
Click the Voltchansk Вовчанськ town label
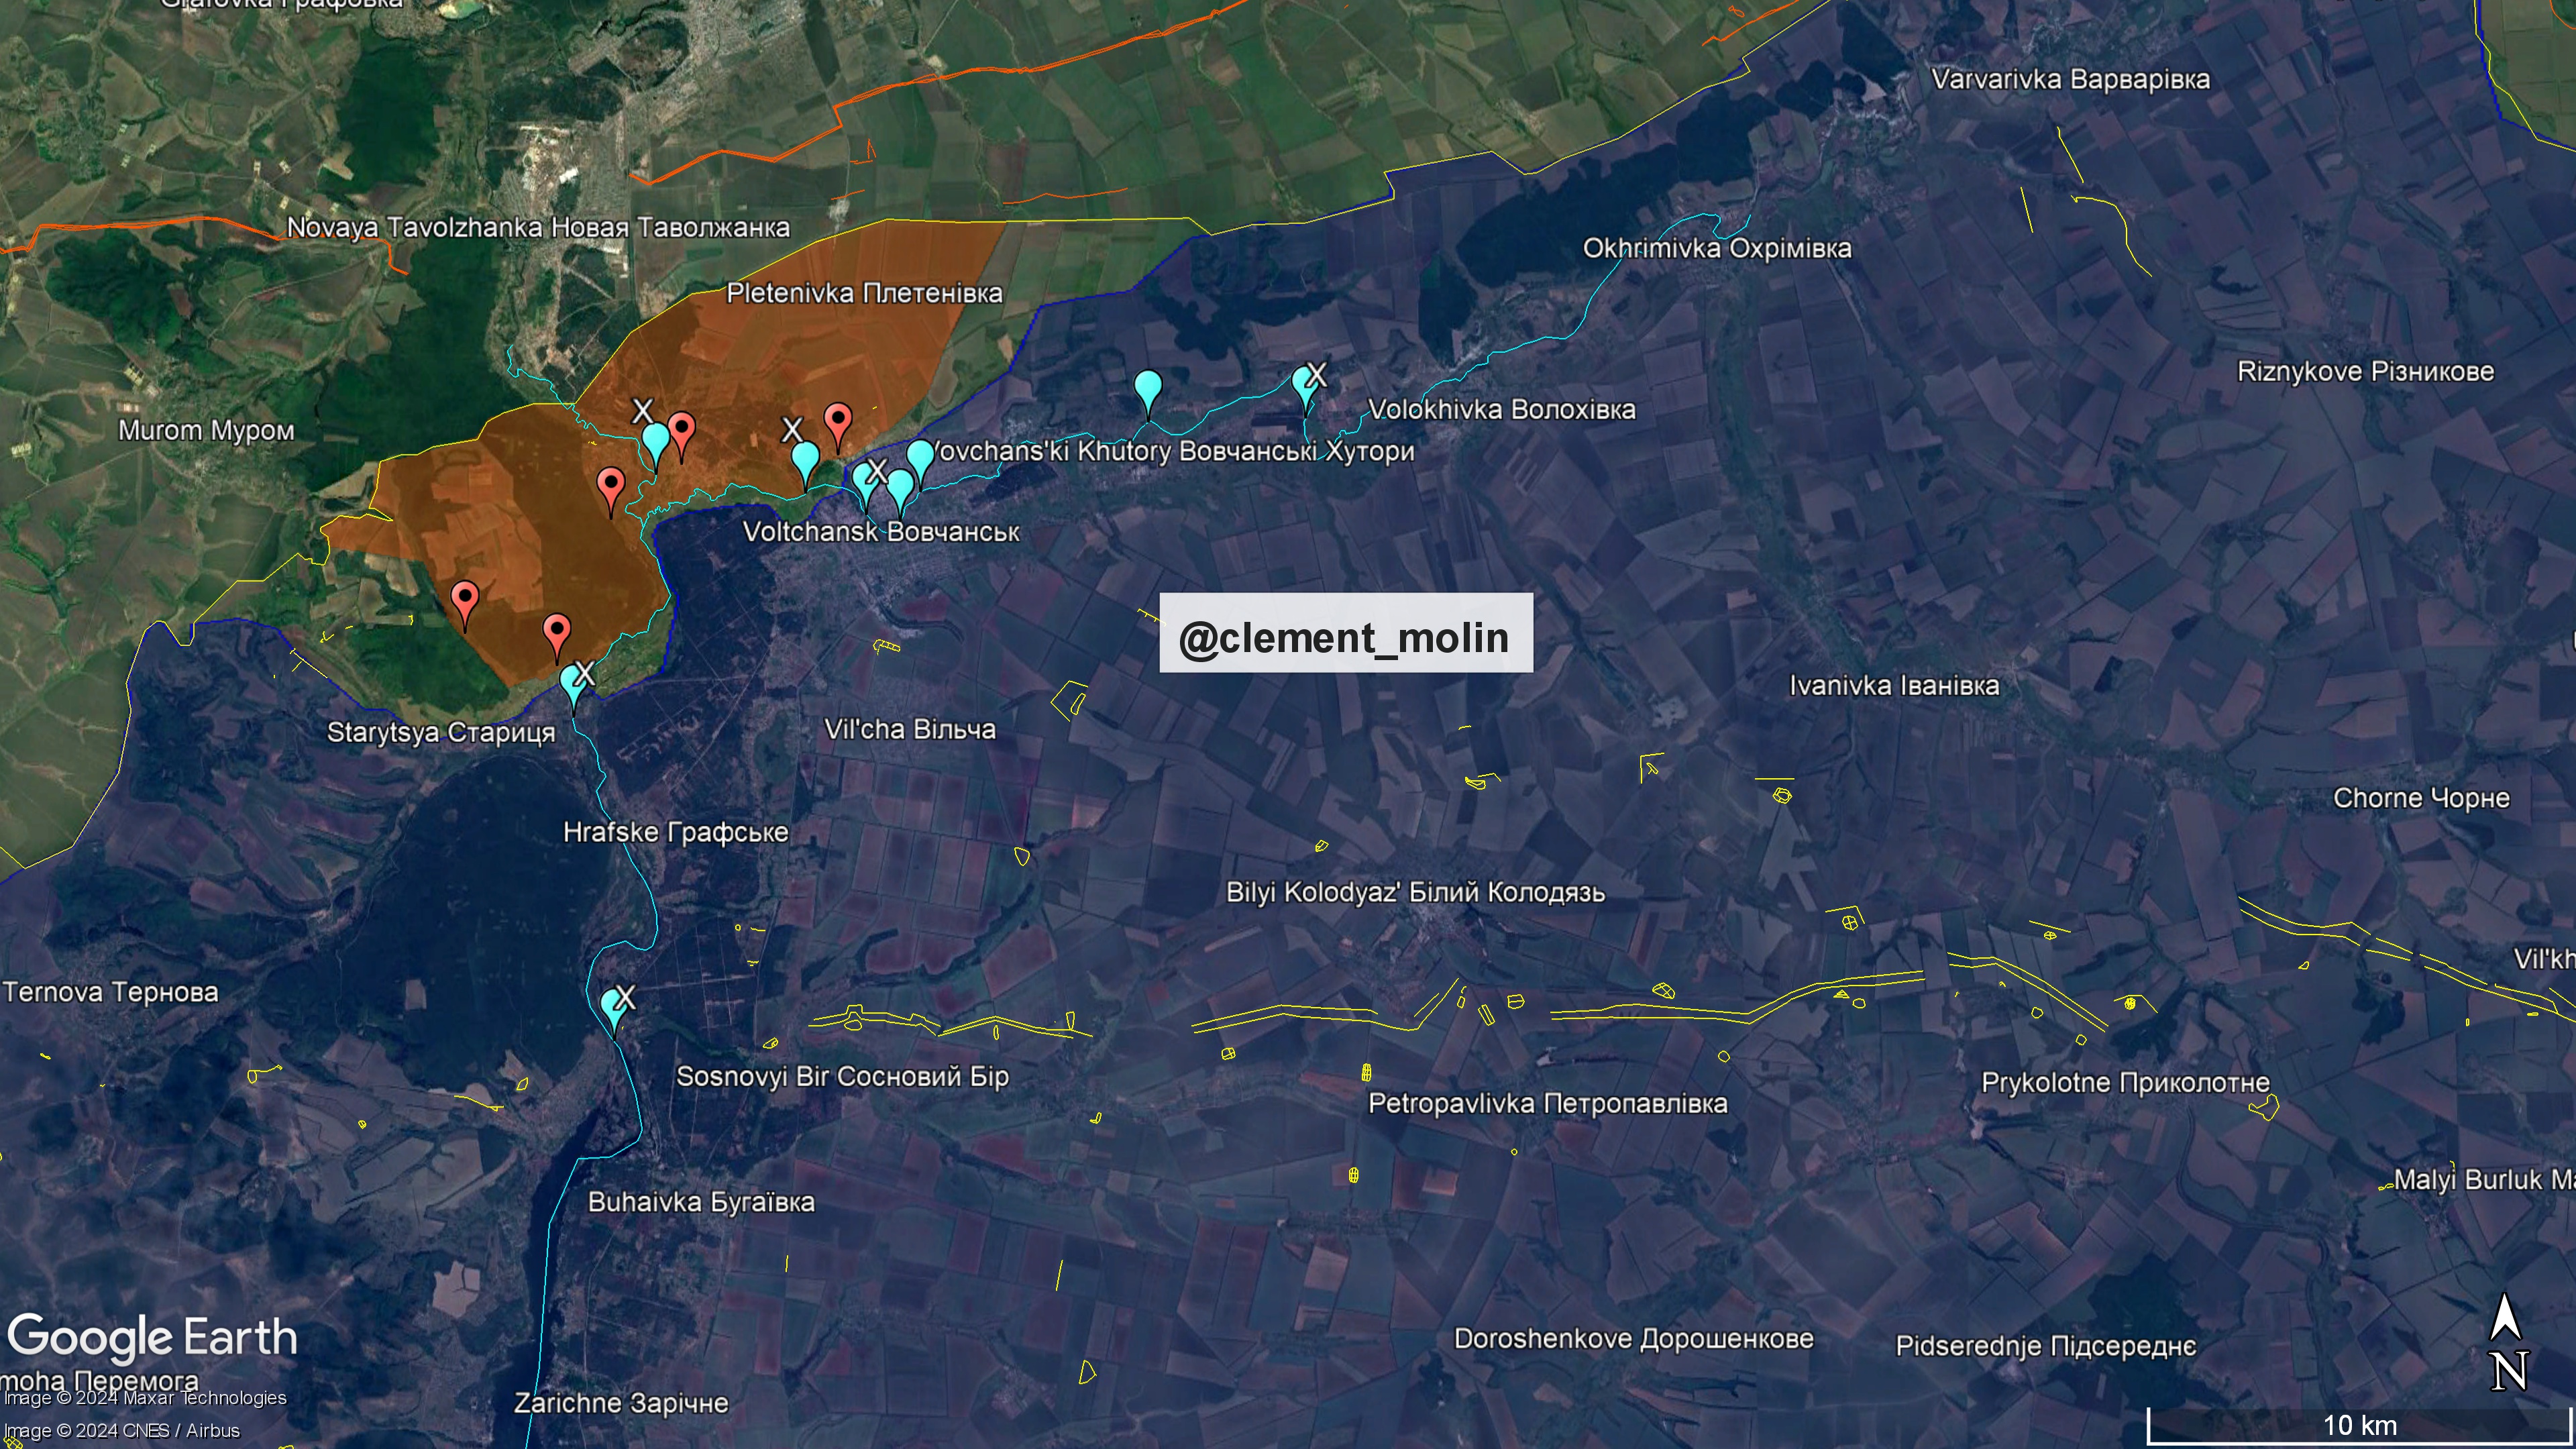pos(880,531)
